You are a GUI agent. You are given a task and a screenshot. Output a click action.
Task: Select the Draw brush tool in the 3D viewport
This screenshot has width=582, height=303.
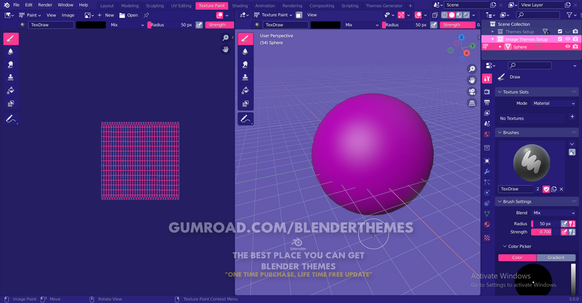[x=246, y=39]
